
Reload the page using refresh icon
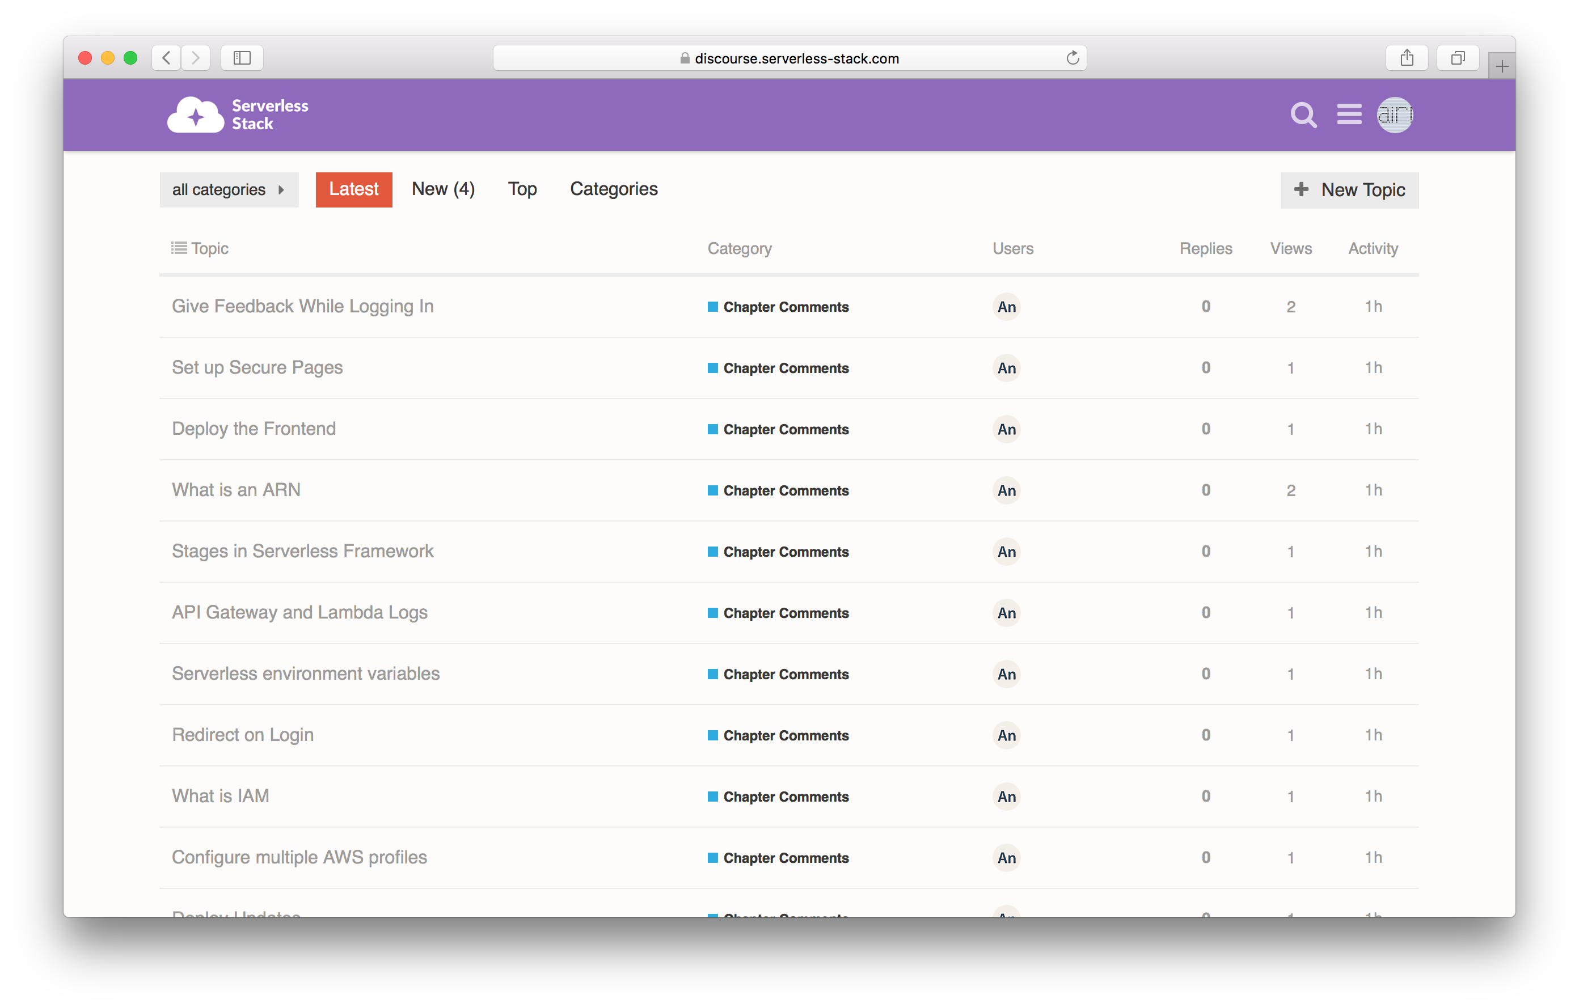tap(1072, 58)
